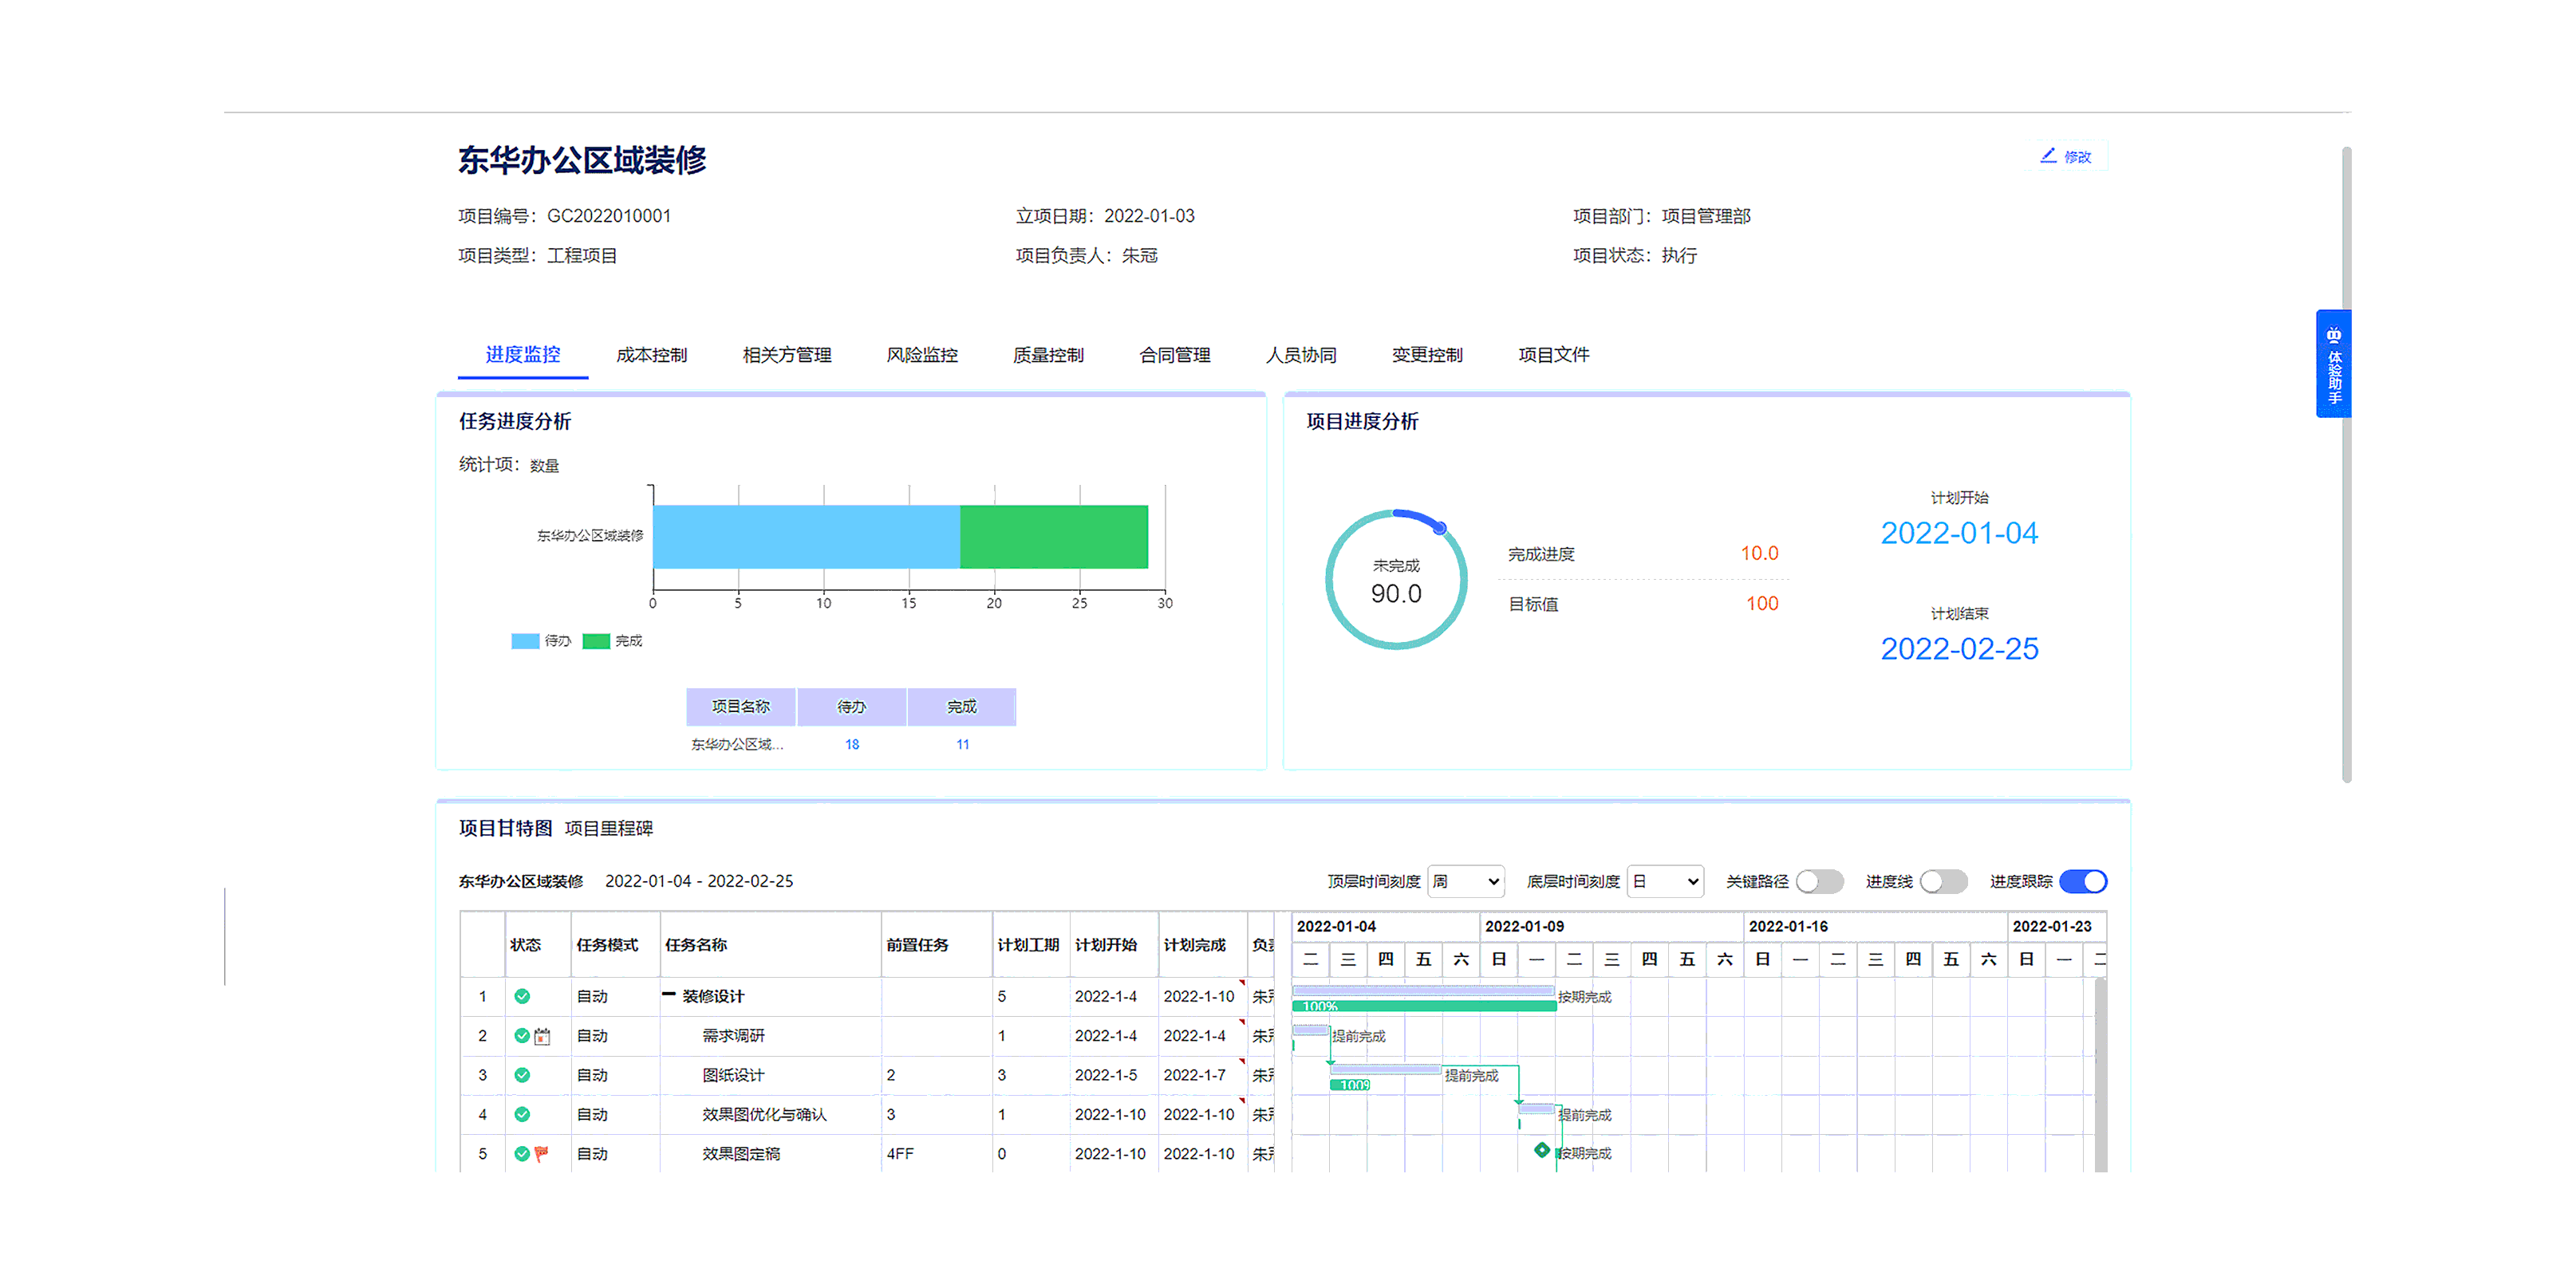Click the 待办 count link 18
This screenshot has width=2576, height=1284.
(852, 744)
